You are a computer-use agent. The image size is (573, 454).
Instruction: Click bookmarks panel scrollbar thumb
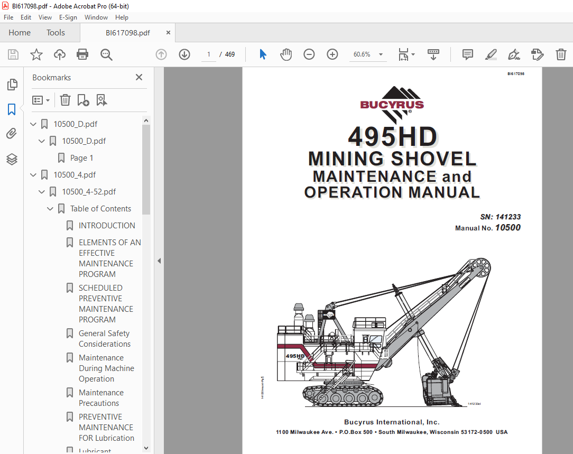coord(146,170)
